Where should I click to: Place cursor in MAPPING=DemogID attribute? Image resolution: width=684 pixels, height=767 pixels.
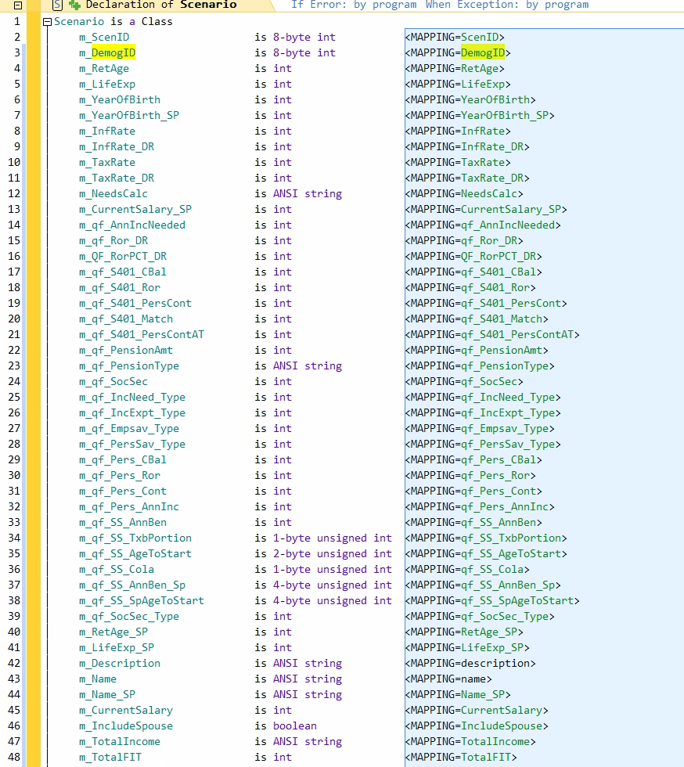pyautogui.click(x=457, y=53)
